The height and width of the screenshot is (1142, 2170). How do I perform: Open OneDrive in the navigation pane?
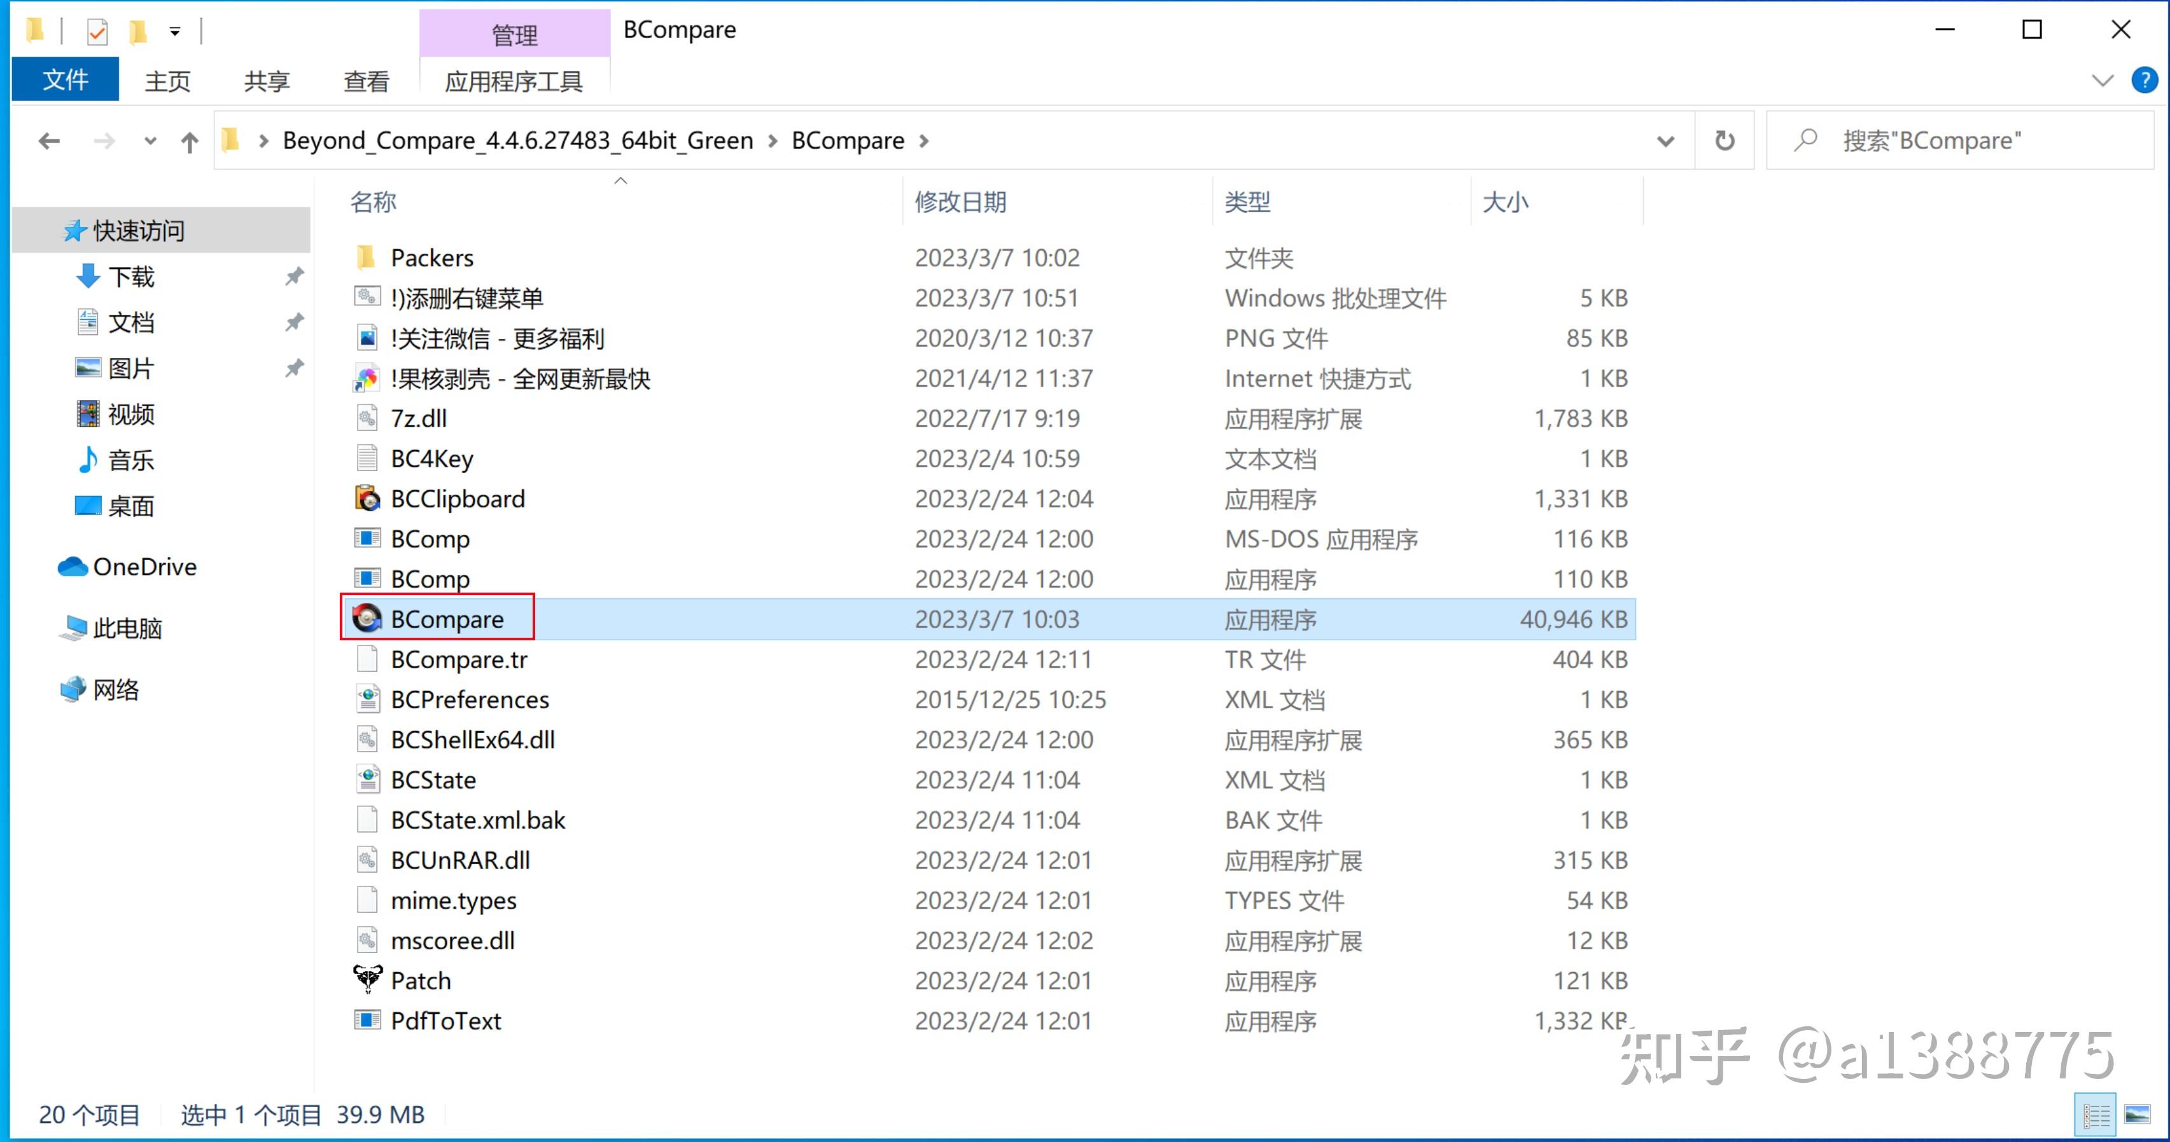127,567
